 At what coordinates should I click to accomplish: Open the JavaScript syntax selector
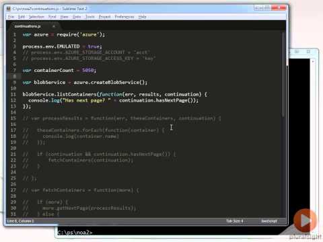click(x=269, y=221)
